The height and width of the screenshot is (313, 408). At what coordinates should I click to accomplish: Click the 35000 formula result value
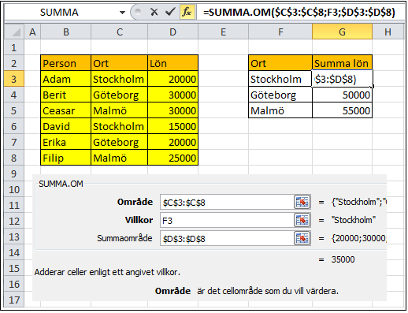(343, 259)
